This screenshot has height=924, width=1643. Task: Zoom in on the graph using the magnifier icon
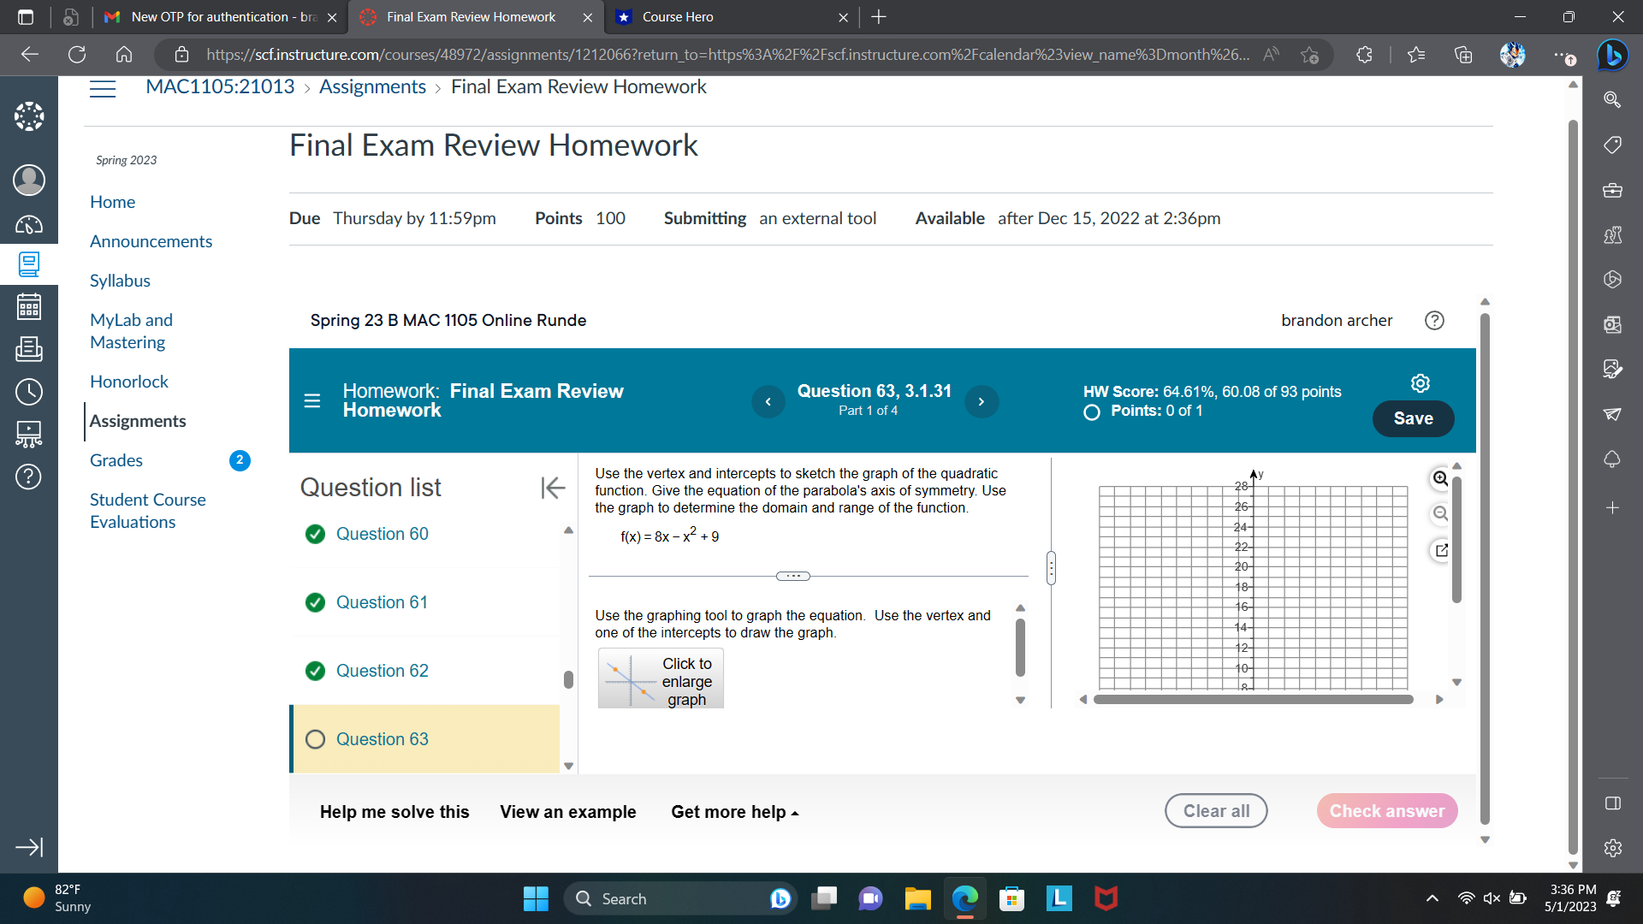(1440, 479)
